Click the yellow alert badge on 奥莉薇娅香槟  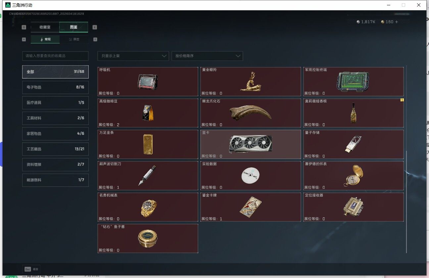402,100
